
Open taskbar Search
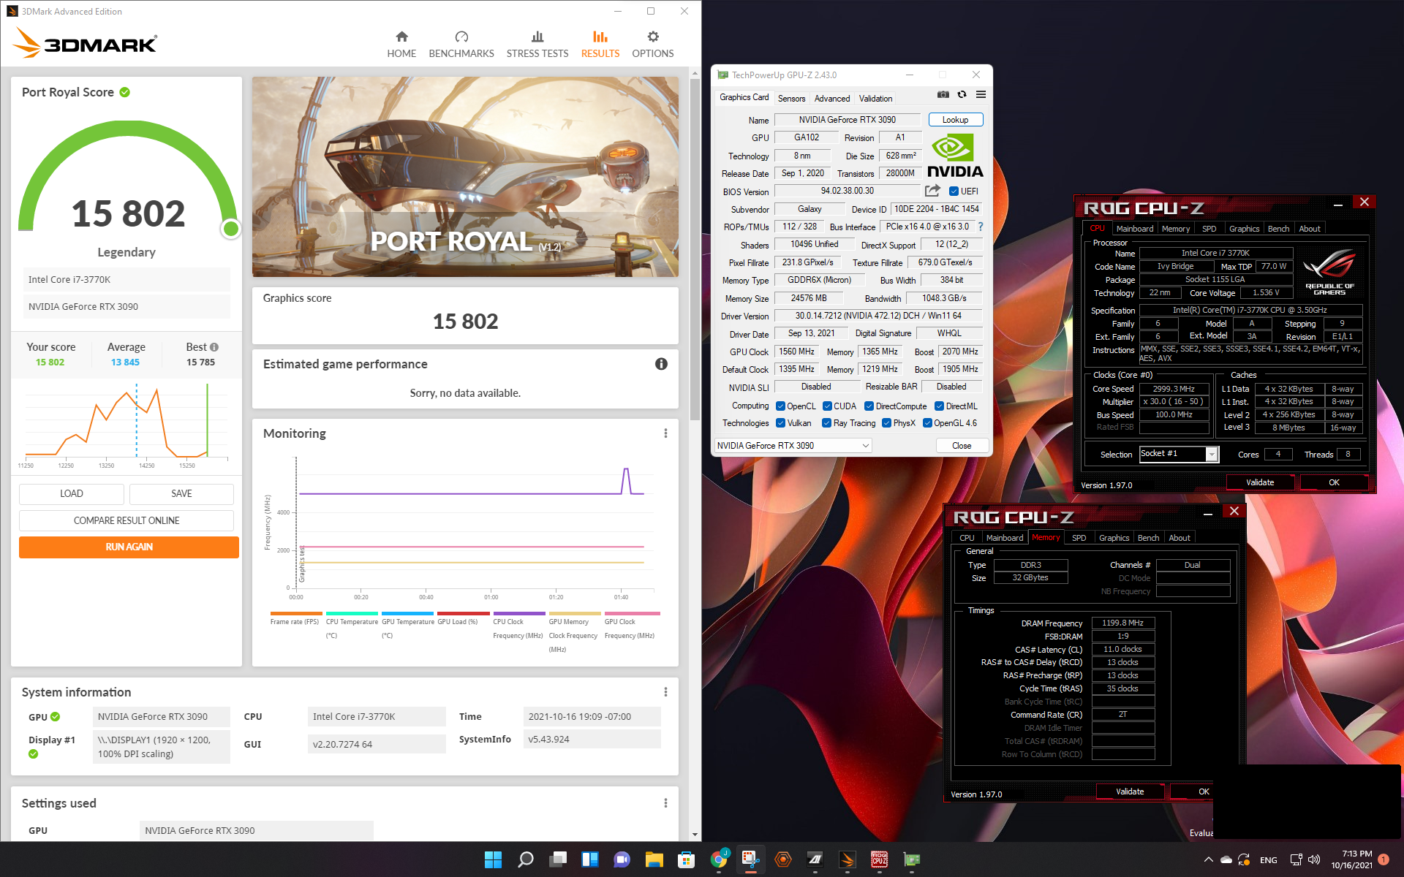(x=525, y=859)
